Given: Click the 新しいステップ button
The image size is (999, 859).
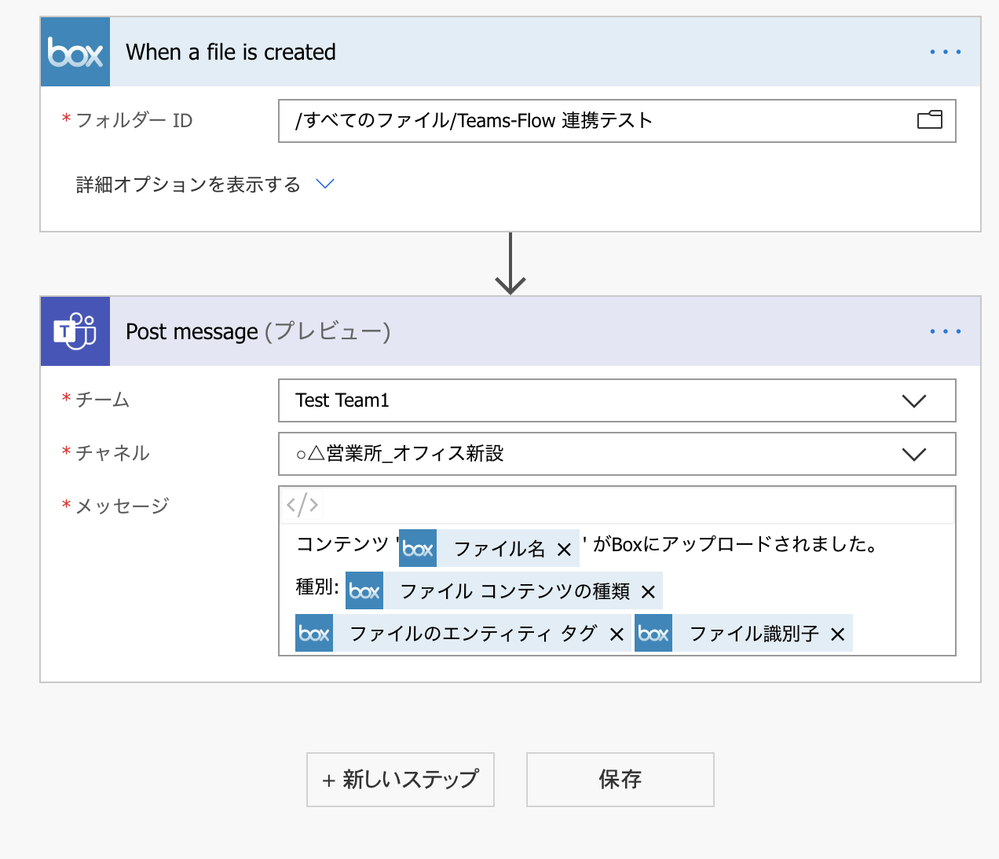Looking at the screenshot, I should 400,779.
